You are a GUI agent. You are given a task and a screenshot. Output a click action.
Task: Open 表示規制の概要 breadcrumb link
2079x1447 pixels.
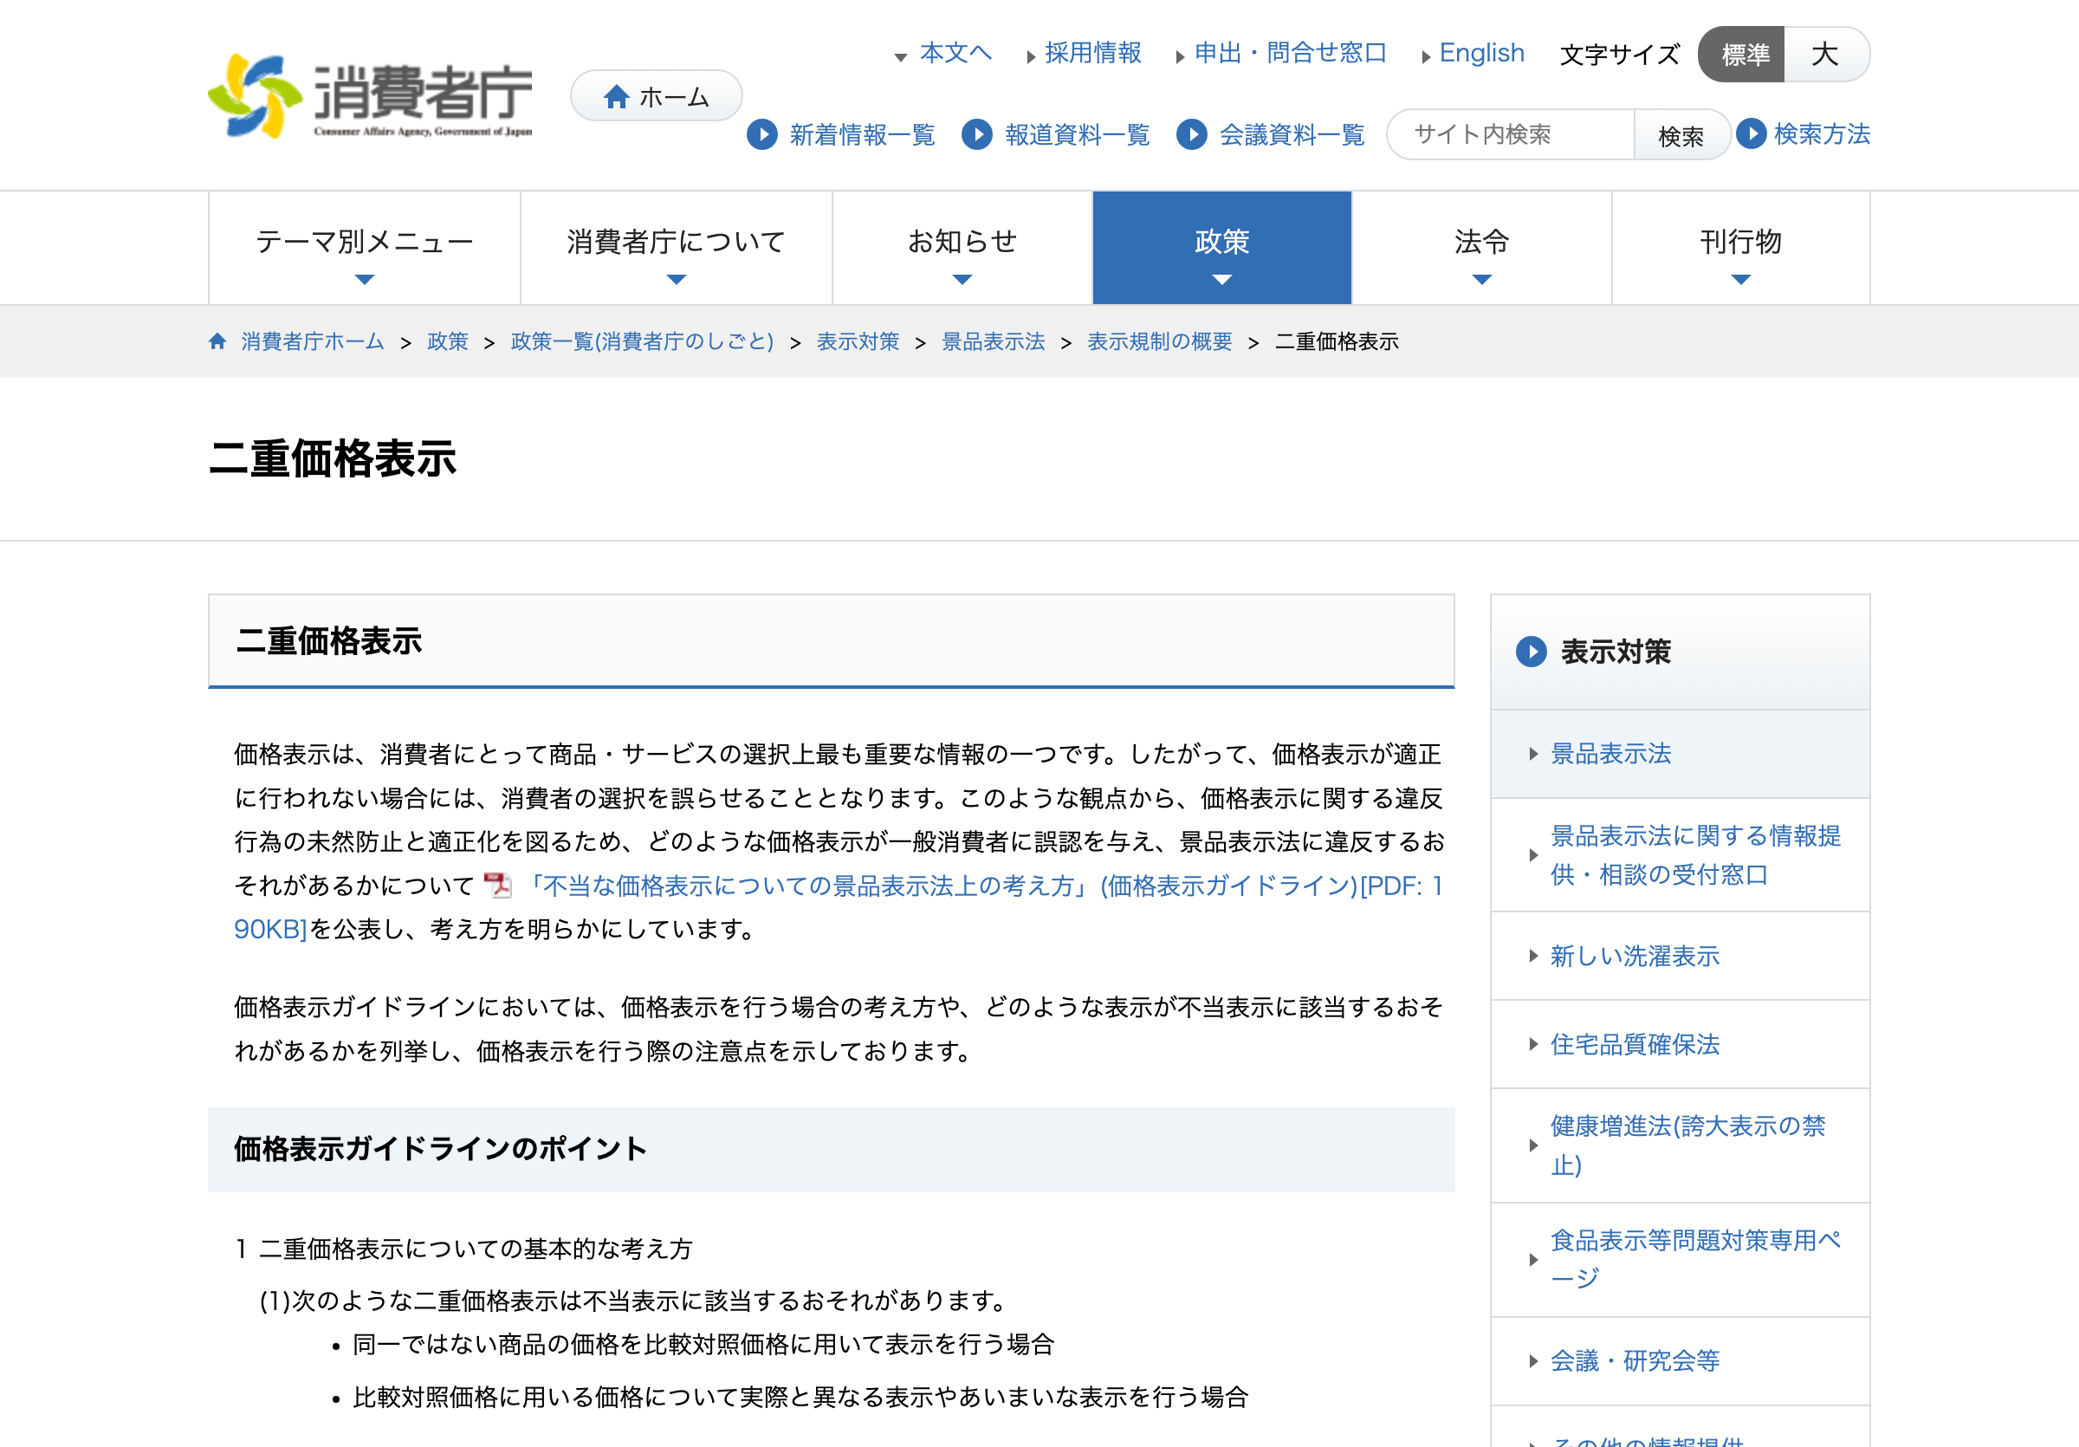(x=1160, y=341)
